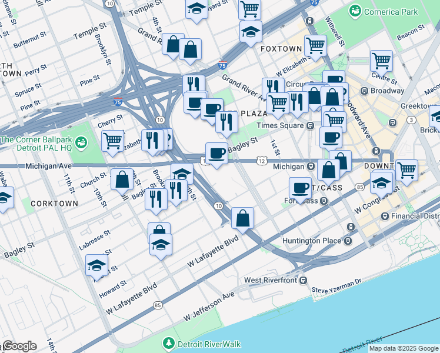Click the Times Square station icon
Image resolution: width=440 pixels, height=353 pixels.
[310, 126]
